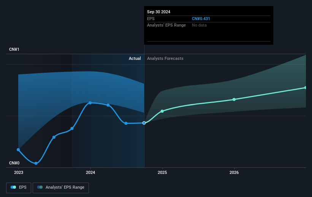Click the 2023 x-axis label

(x=19, y=173)
